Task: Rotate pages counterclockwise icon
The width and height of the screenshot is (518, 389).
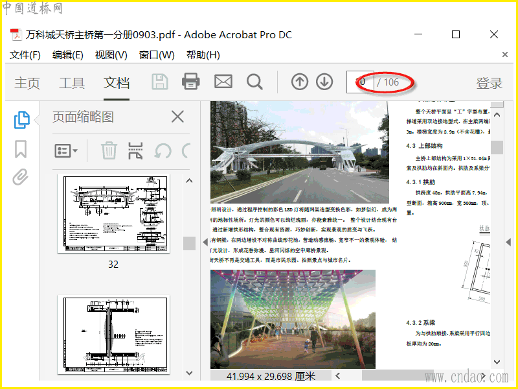Action: [163, 151]
